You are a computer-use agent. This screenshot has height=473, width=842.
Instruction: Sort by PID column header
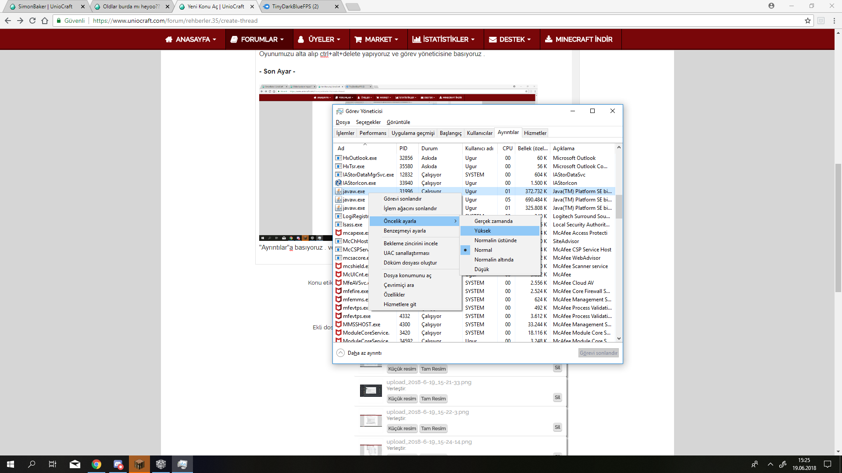pos(407,148)
